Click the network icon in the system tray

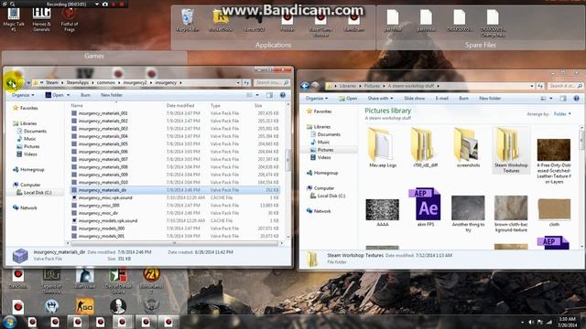coord(549,322)
